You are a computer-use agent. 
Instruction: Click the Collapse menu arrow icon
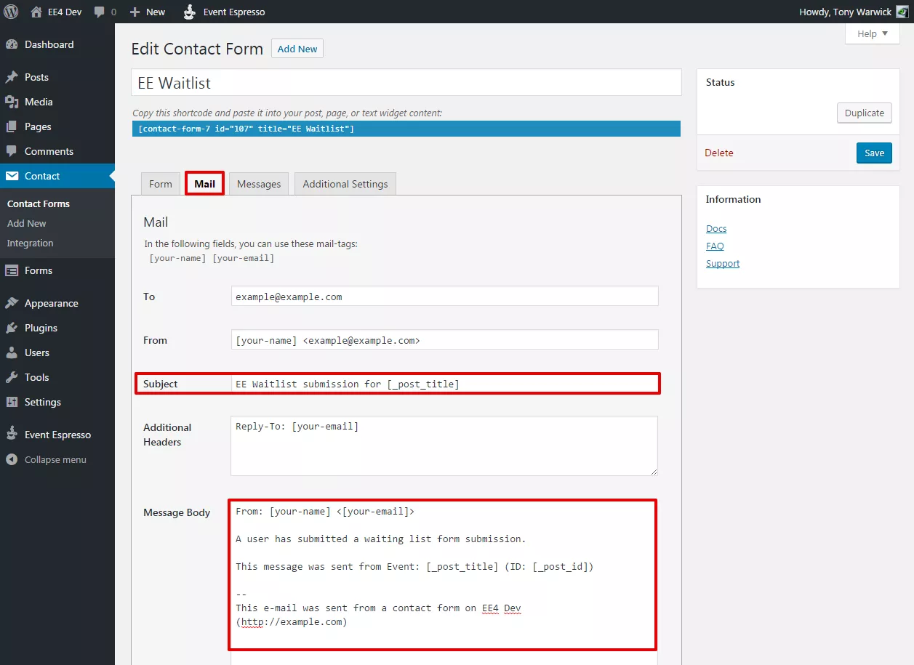[x=12, y=459]
